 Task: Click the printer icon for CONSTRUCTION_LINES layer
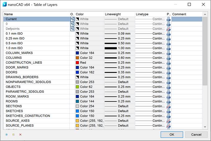[x=168, y=62]
